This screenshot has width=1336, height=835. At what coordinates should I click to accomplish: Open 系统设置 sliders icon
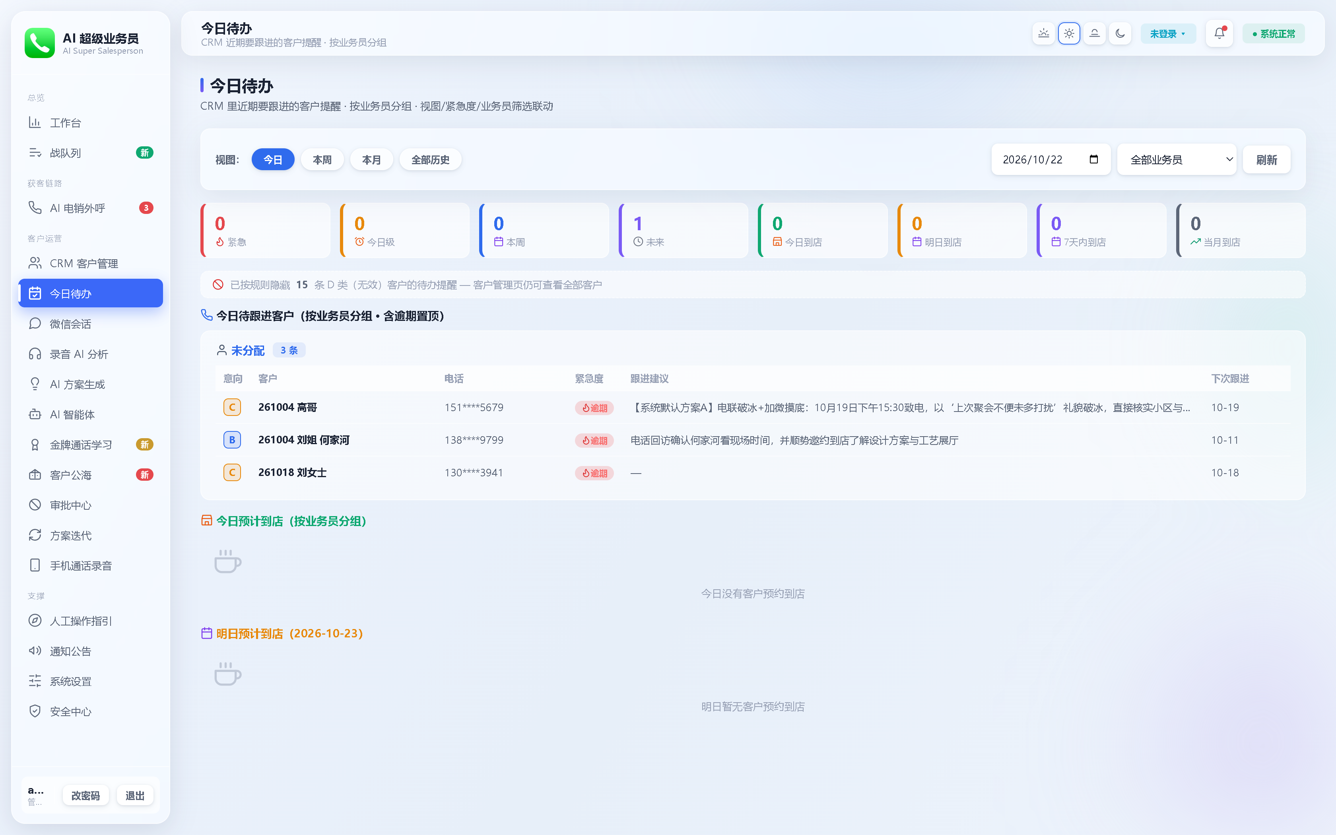[x=35, y=681]
